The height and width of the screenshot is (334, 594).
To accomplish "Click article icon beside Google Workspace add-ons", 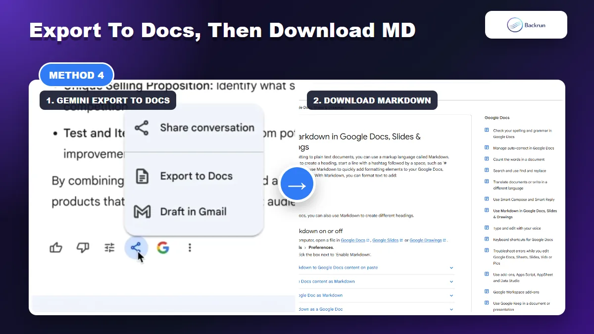I will pos(487,292).
